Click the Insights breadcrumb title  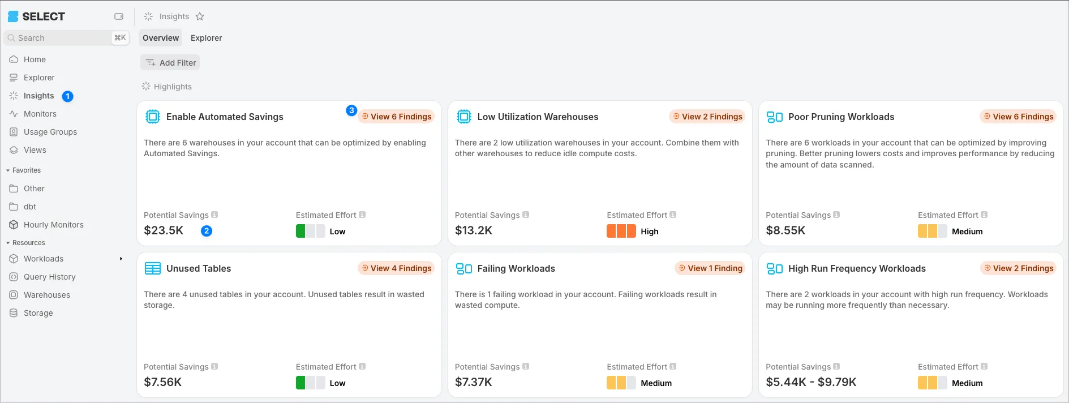[x=174, y=16]
